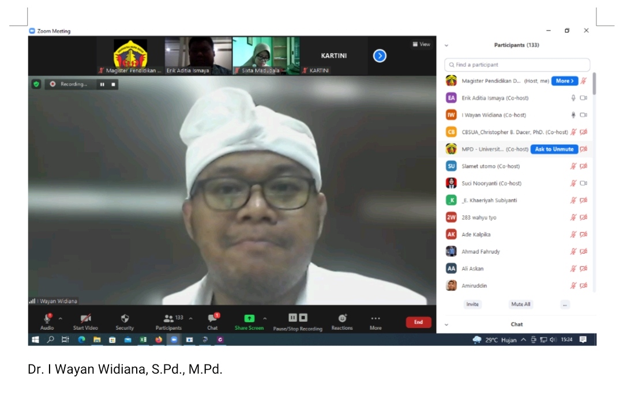Click the participants list scrollbar
The height and width of the screenshot is (399, 623).
(x=594, y=85)
